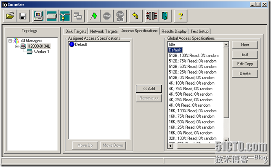Select the H2000-0134L manager label
271x167 pixels.
click(39, 46)
